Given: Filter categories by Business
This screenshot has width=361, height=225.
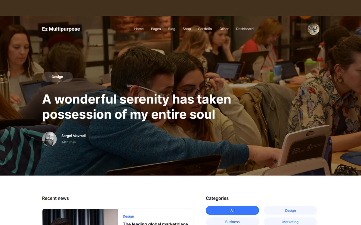Looking at the screenshot, I should [232, 222].
